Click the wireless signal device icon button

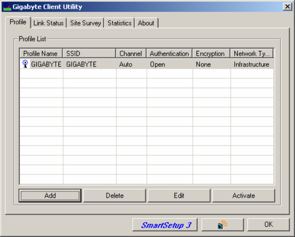(223, 224)
